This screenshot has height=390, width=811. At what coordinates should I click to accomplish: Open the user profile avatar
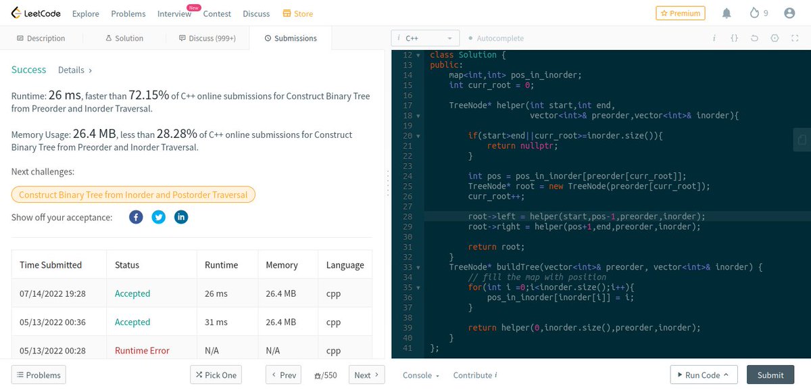(789, 13)
